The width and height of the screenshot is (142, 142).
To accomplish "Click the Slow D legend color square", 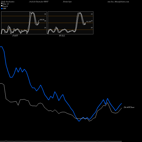I will (x=2, y=4).
